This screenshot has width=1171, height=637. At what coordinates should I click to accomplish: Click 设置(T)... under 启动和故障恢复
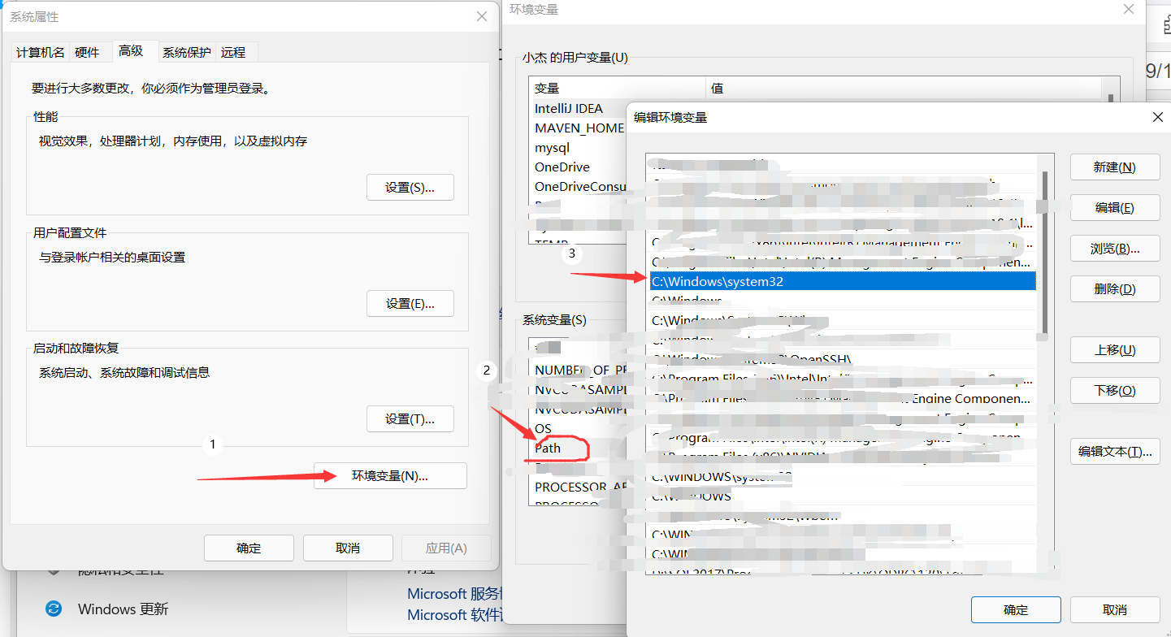tap(410, 418)
